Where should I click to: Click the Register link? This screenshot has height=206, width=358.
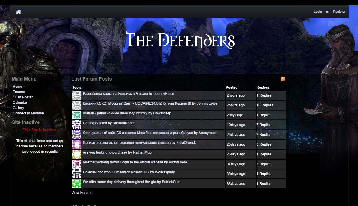pos(339,12)
